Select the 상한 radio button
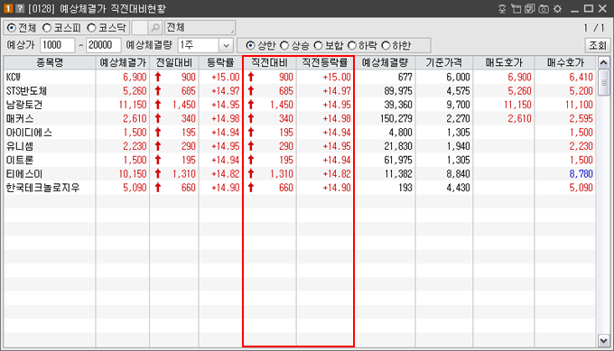Image resolution: width=614 pixels, height=351 pixels. (x=251, y=46)
